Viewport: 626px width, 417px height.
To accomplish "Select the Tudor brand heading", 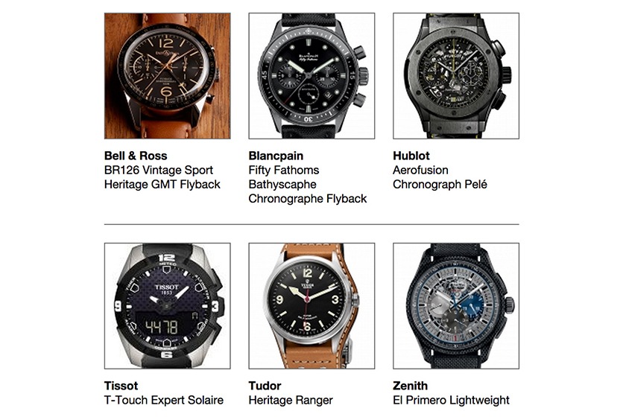I will (x=265, y=386).
